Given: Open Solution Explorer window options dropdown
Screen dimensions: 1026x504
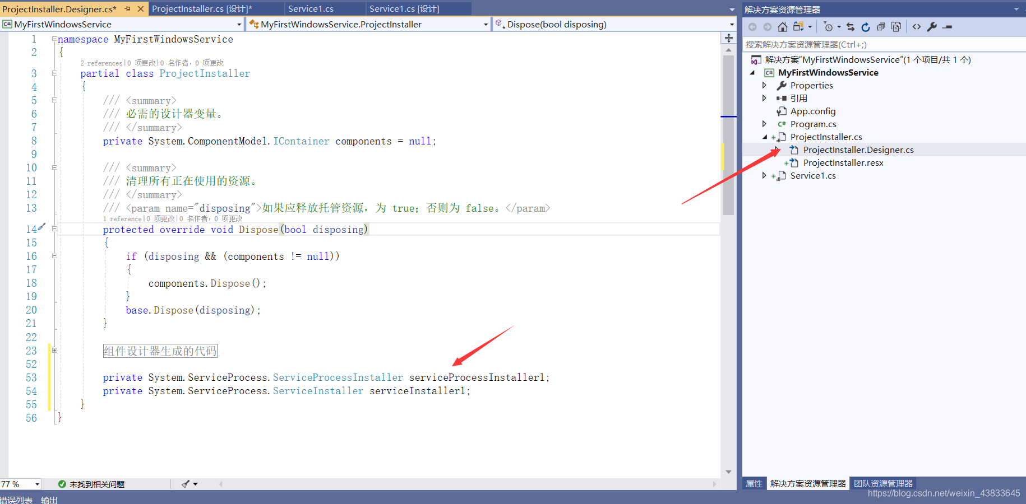Looking at the screenshot, I should click(x=1016, y=9).
